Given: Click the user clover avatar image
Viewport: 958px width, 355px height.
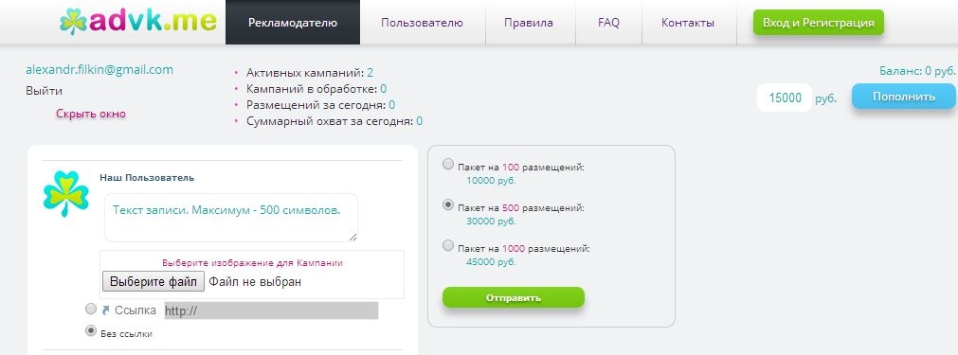Looking at the screenshot, I should (x=66, y=194).
